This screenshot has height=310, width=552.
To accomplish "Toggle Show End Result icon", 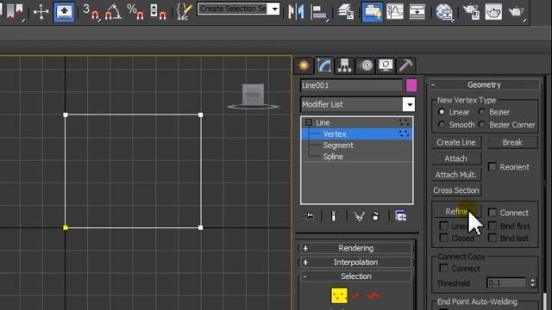I will pos(334,216).
